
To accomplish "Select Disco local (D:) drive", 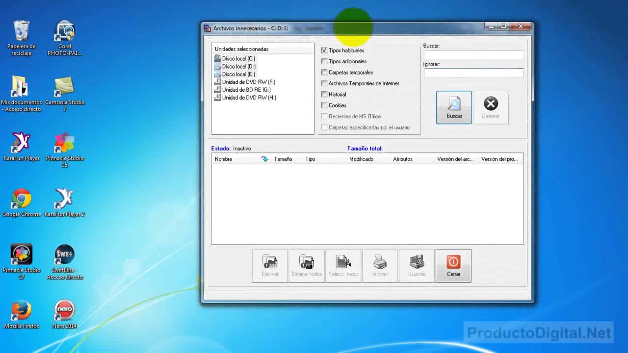I will point(235,66).
